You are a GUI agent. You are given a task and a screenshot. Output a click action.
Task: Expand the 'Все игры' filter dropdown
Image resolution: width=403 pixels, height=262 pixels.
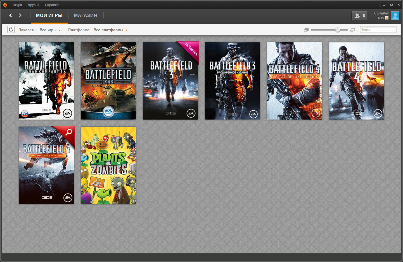coord(50,30)
